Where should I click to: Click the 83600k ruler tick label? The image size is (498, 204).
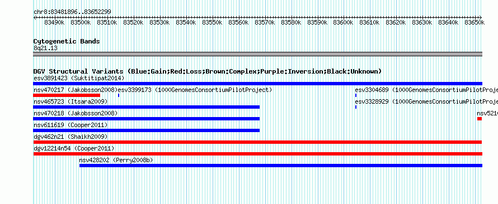344,22
